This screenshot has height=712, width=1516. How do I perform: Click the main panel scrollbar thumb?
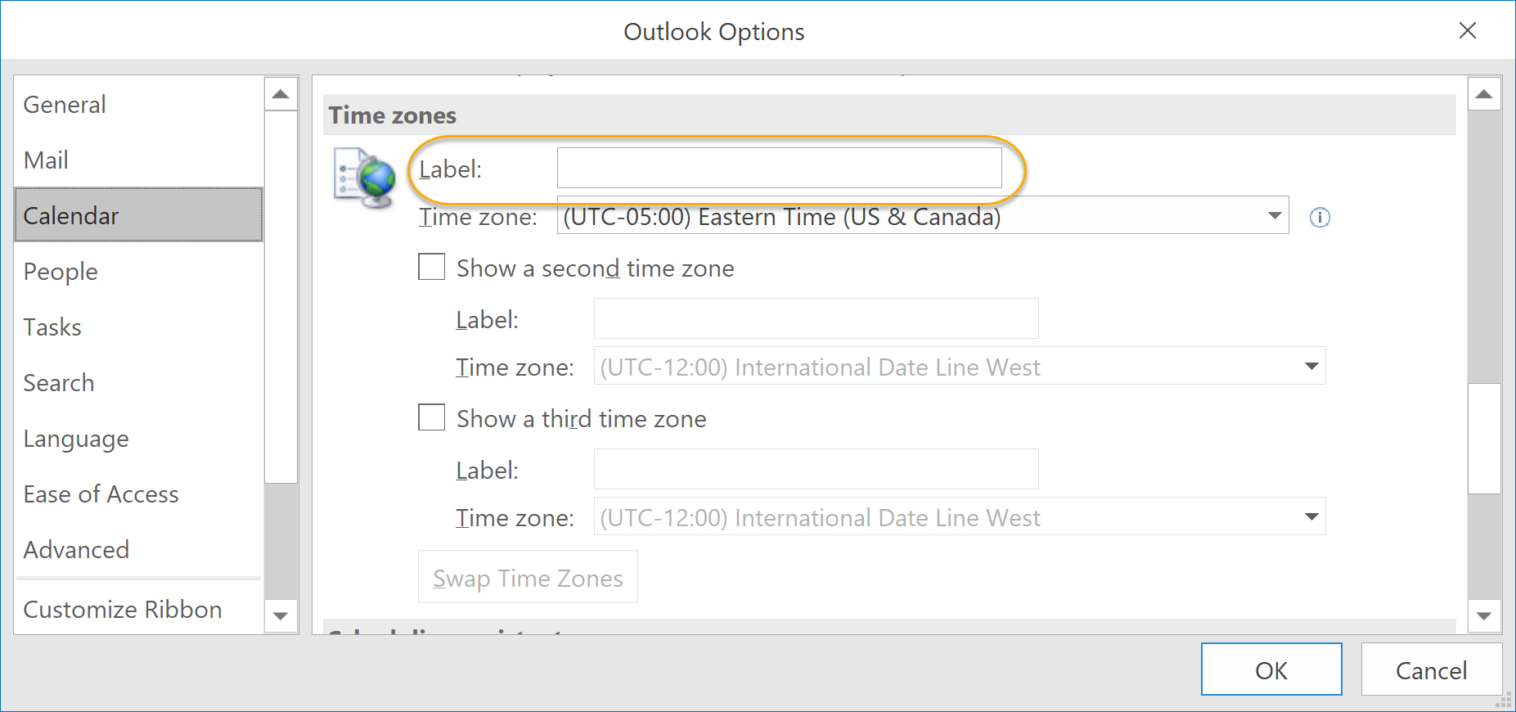click(1484, 438)
